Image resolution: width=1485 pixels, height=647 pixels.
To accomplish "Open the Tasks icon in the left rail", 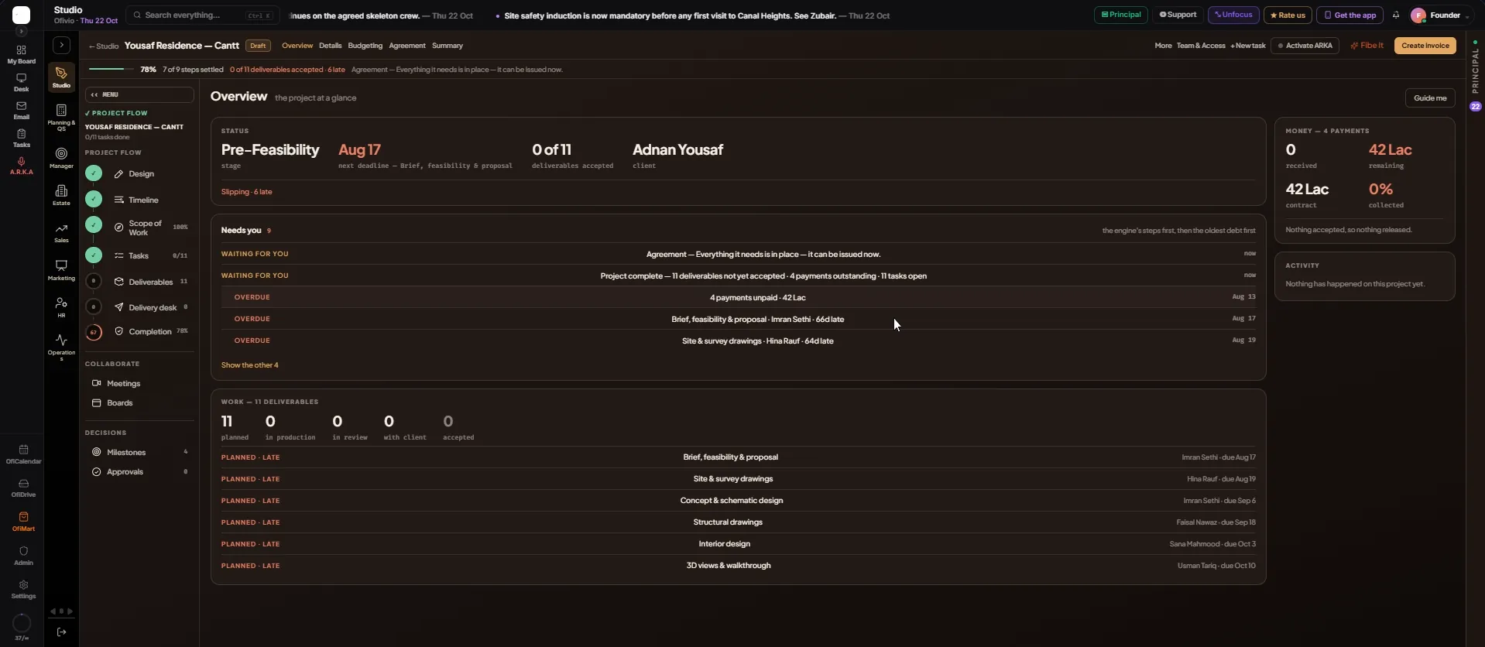I will click(x=21, y=138).
